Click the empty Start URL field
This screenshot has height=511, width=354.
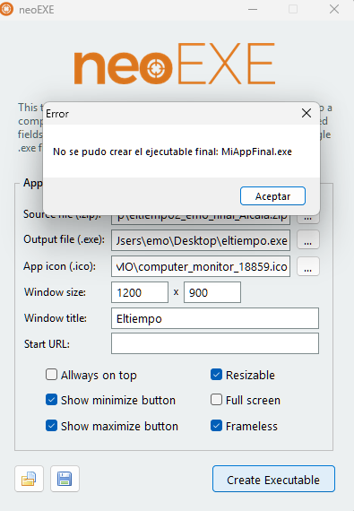point(215,343)
